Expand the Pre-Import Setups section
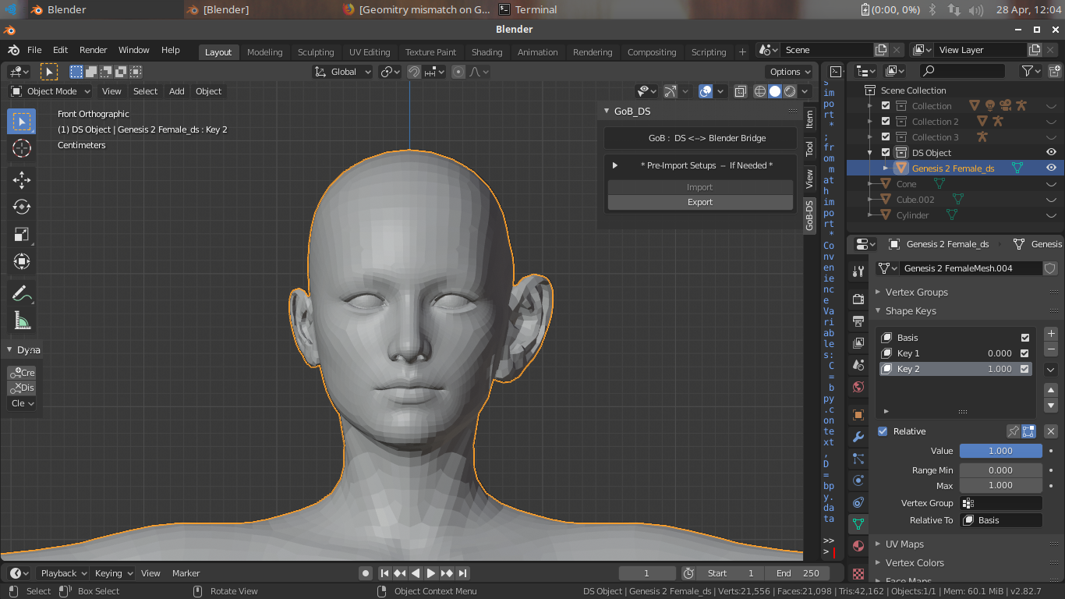The image size is (1065, 599). 615,165
